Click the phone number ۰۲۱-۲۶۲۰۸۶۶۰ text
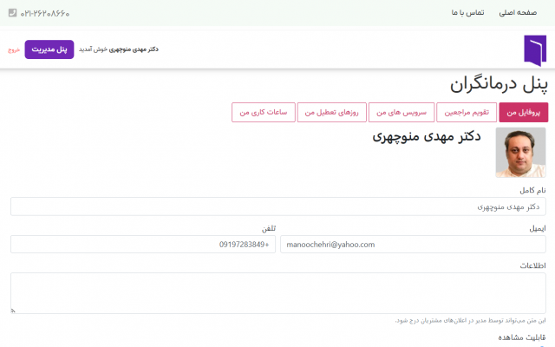This screenshot has width=555, height=347. pos(45,14)
